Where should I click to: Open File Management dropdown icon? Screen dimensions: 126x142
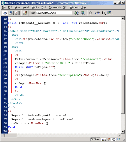coord(77,13)
